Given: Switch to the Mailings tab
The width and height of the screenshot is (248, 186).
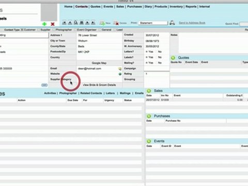Looking at the screenshot, I should click(x=125, y=93).
